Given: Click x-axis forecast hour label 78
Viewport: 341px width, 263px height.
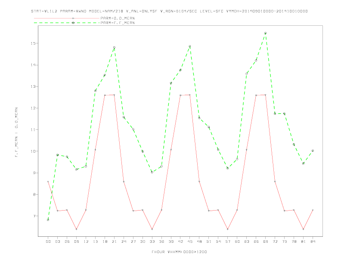Looking at the screenshot, I should tap(294, 242).
